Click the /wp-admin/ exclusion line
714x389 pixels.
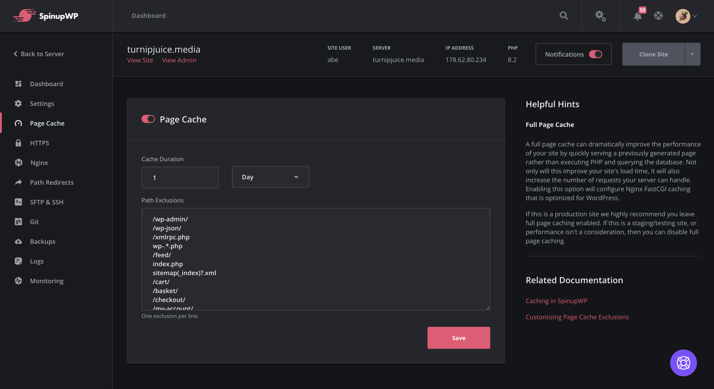(170, 219)
